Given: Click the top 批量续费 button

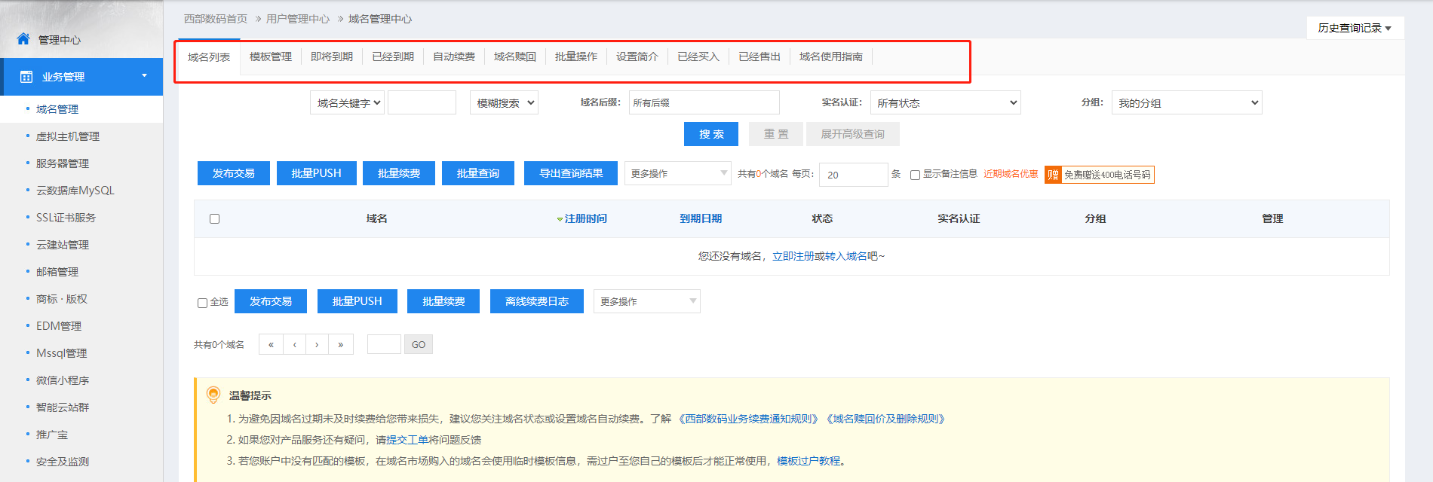Looking at the screenshot, I should coord(399,173).
